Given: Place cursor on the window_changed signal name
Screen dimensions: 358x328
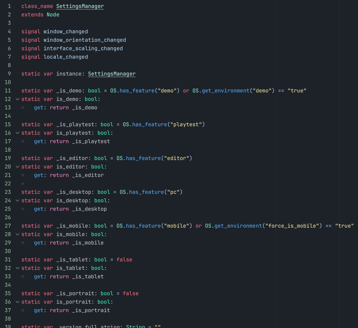Looking at the screenshot, I should [x=66, y=32].
